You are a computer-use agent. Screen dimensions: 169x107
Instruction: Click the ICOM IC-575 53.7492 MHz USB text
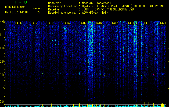click(x=108, y=9)
